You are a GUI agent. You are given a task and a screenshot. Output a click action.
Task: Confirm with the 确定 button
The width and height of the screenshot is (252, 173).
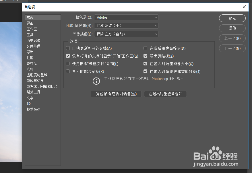(x=232, y=18)
